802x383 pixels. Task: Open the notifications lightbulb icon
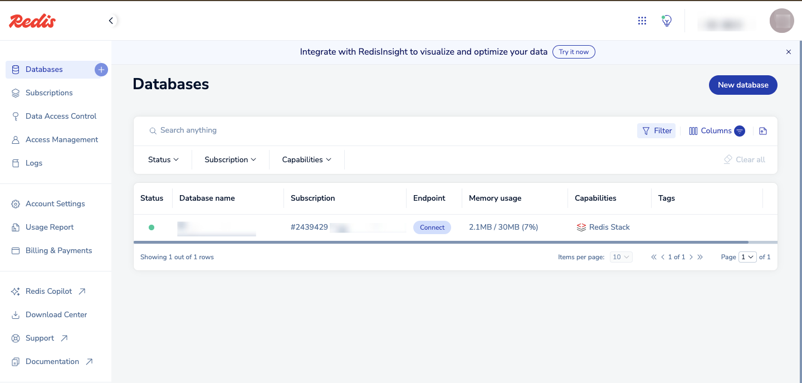(x=666, y=21)
